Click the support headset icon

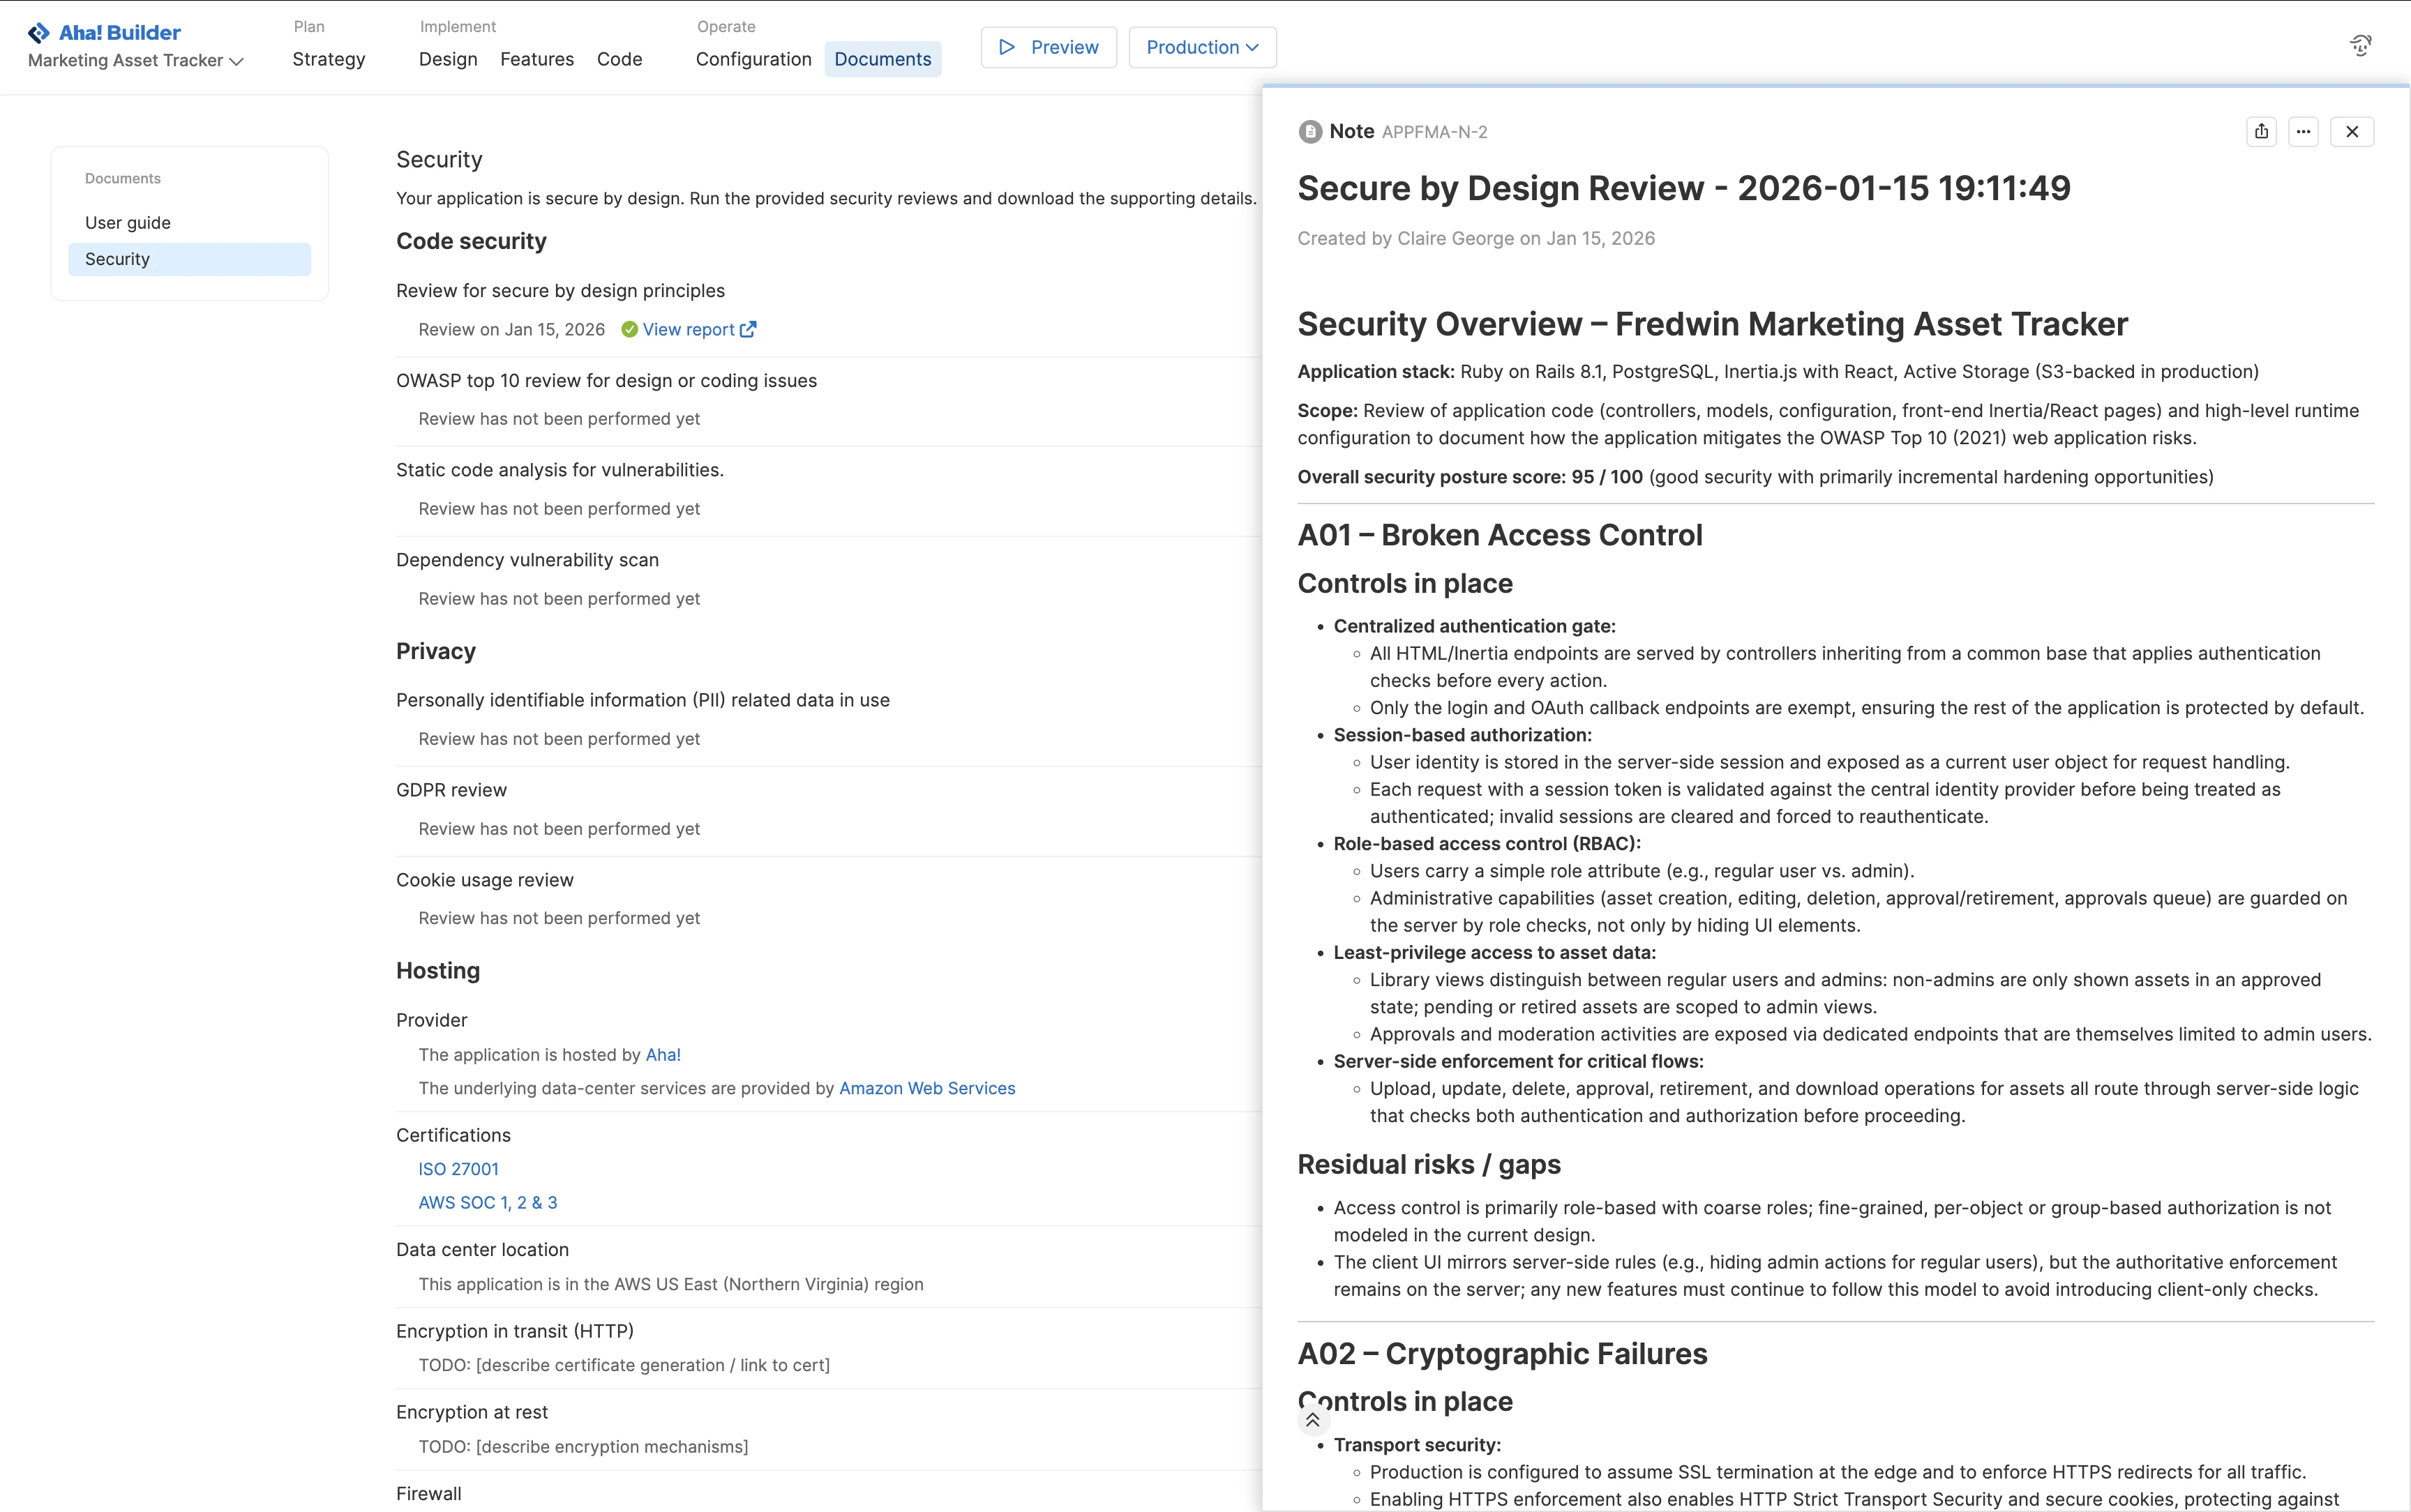point(2360,46)
